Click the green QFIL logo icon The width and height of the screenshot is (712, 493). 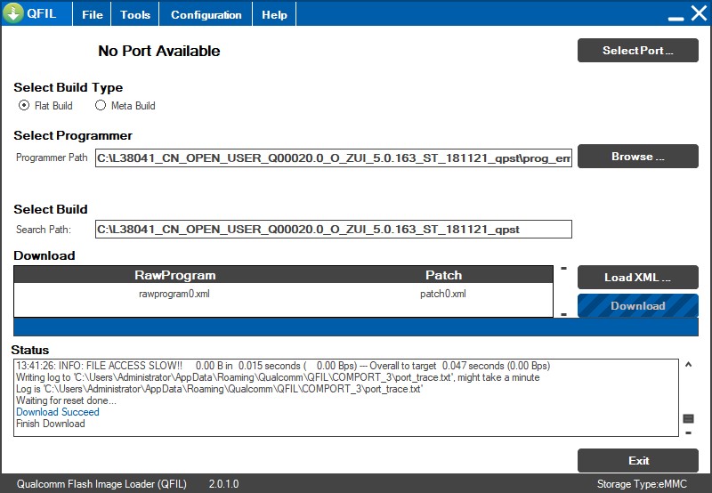pos(13,14)
